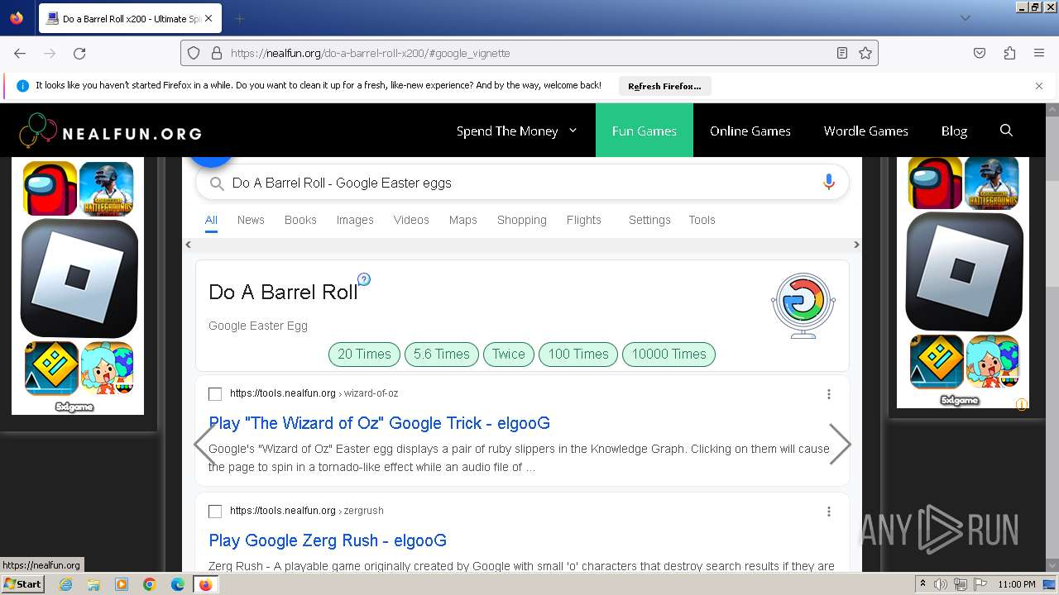Click the 10000 Times pill button
This screenshot has width=1059, height=595.
pyautogui.click(x=668, y=354)
